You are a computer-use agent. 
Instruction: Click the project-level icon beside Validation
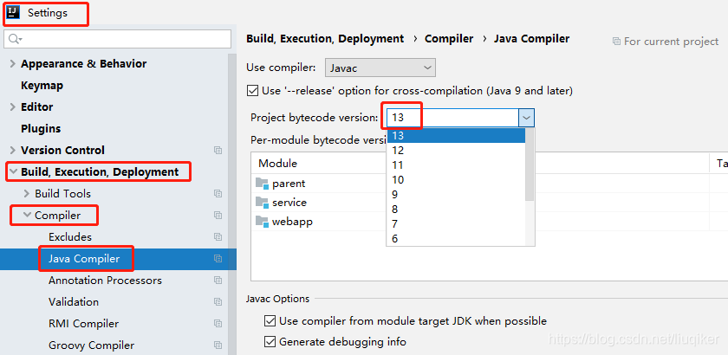pyautogui.click(x=218, y=301)
